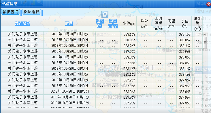This screenshot has height=113, width=211.
Task: Close the 站点信息 panel with red X
Action: pyautogui.click(x=209, y=4)
